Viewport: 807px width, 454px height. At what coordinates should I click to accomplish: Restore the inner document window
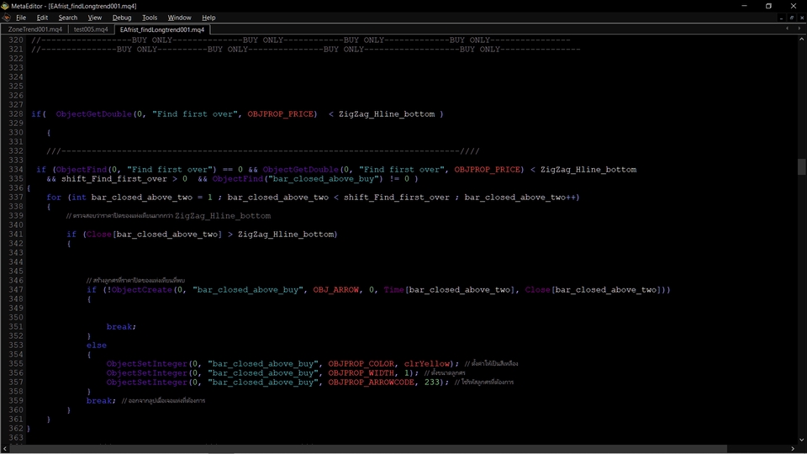pos(790,18)
